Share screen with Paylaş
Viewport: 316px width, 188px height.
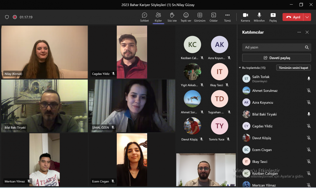pyautogui.click(x=273, y=17)
